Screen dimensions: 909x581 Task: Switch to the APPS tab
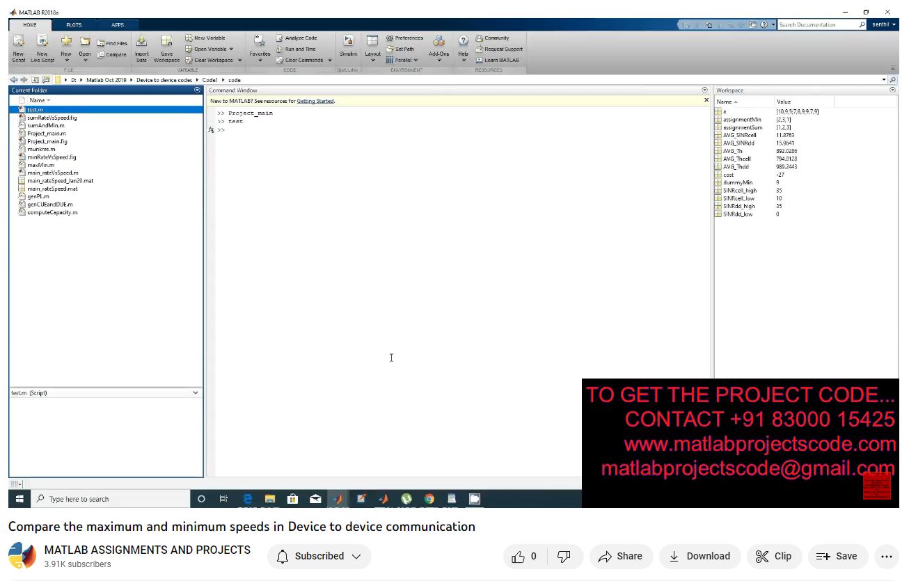pyautogui.click(x=118, y=25)
